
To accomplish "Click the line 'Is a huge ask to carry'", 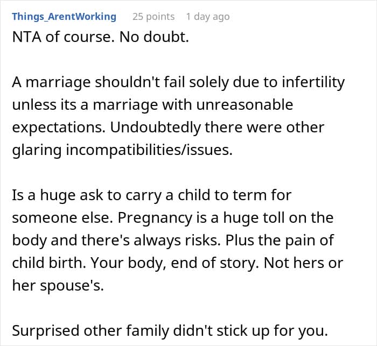I will pyautogui.click(x=152, y=195).
